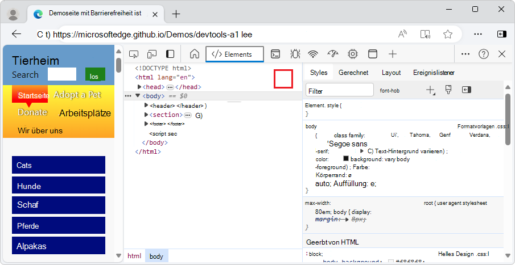This screenshot has height=265, width=515.
Task: Click the #f8f8f8 background color swatch
Action: [x=391, y=262]
